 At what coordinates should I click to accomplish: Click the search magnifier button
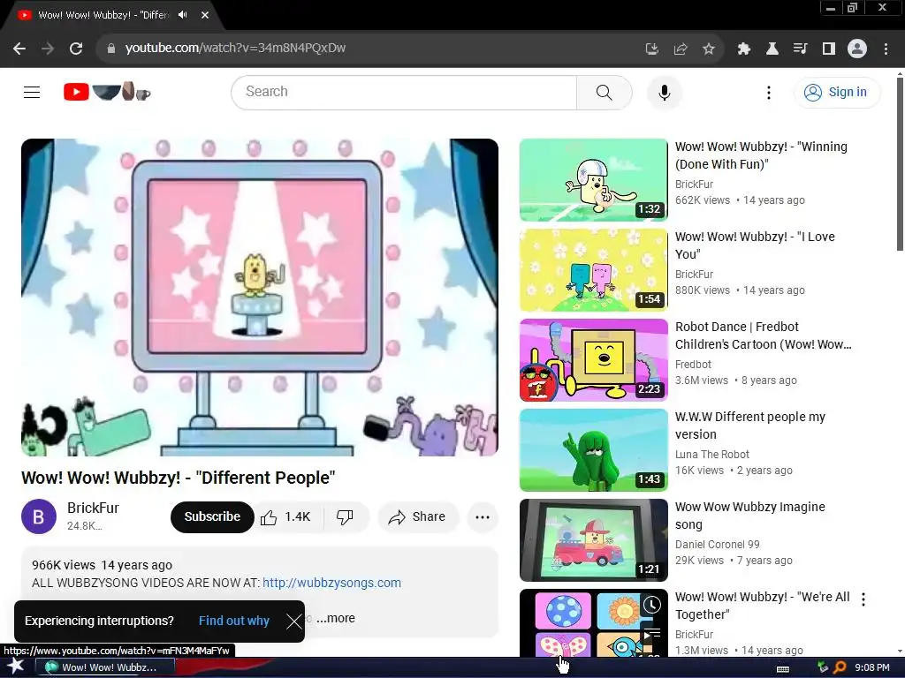tap(604, 92)
